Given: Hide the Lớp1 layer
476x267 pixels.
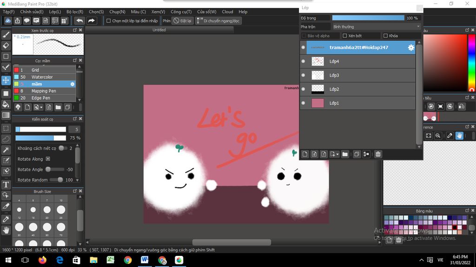Looking at the screenshot, I should [303, 103].
